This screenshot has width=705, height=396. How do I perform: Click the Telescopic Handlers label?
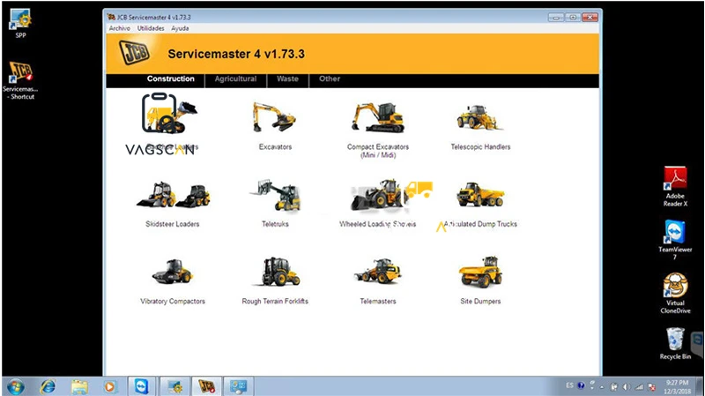(480, 146)
